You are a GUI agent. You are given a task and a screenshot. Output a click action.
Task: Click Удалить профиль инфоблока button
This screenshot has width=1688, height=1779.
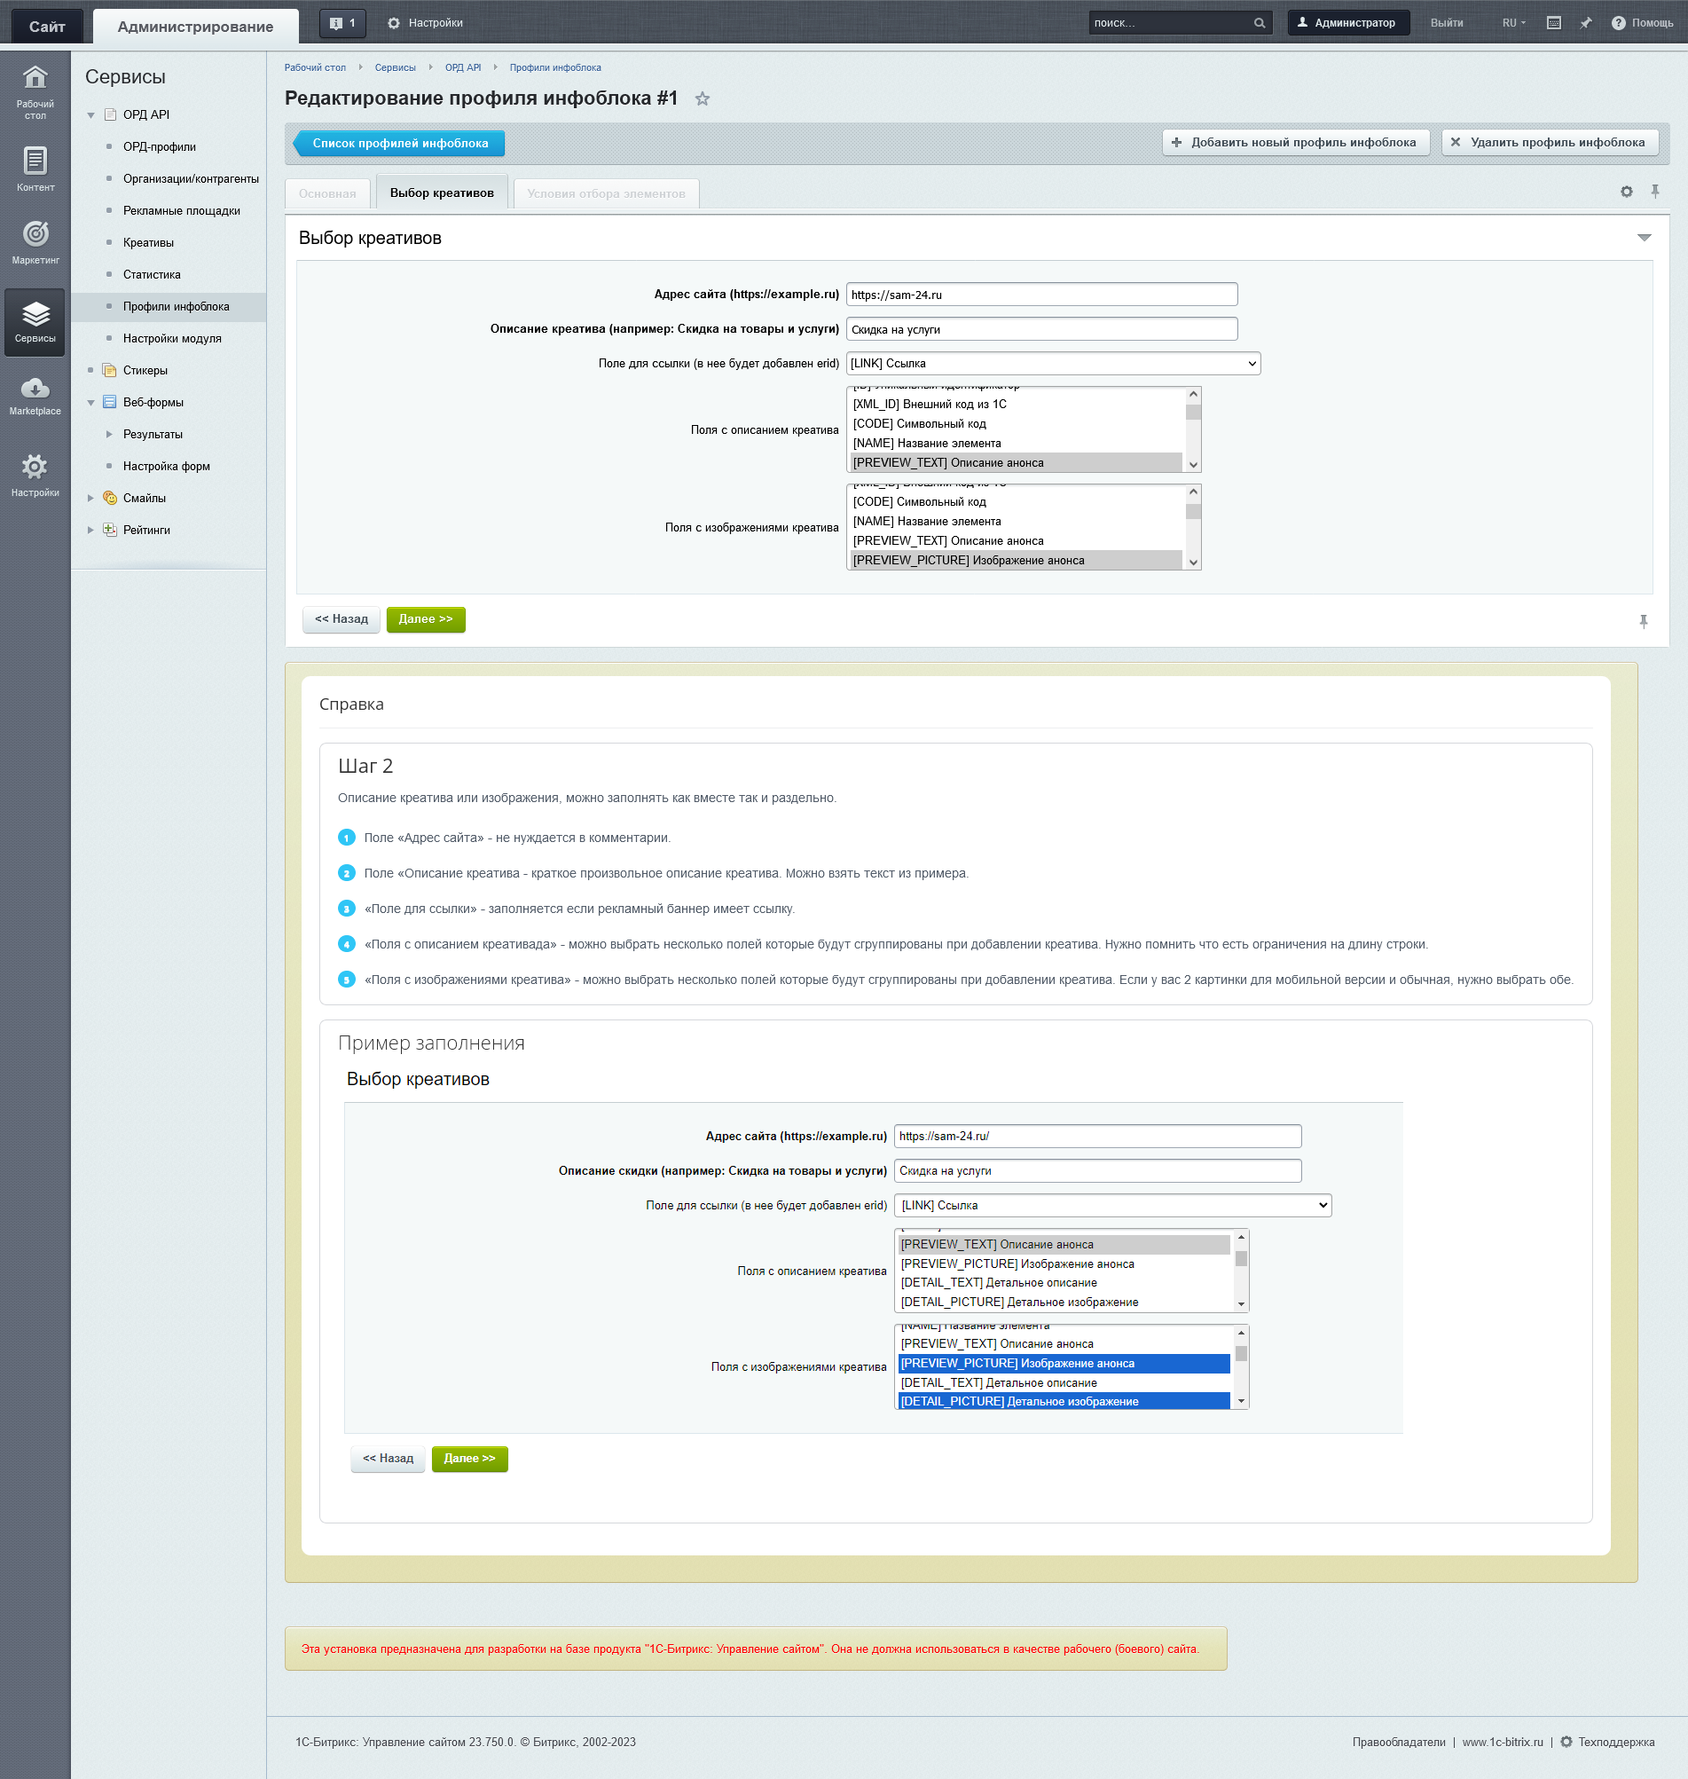pos(1549,142)
